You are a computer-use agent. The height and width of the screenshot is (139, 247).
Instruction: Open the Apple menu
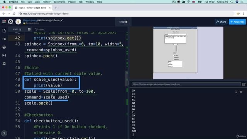pos(4,2)
